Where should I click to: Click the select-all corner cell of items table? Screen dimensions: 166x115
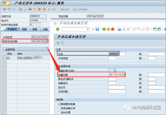coord(4,54)
